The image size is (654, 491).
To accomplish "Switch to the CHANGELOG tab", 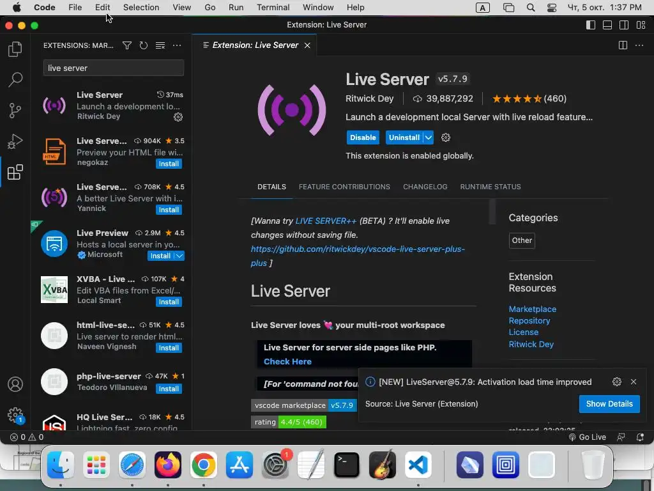I will pyautogui.click(x=425, y=187).
